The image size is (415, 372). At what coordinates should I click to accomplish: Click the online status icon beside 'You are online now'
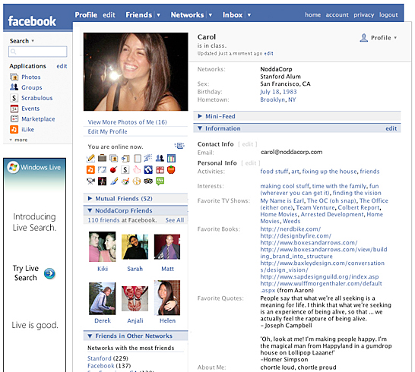point(179,146)
